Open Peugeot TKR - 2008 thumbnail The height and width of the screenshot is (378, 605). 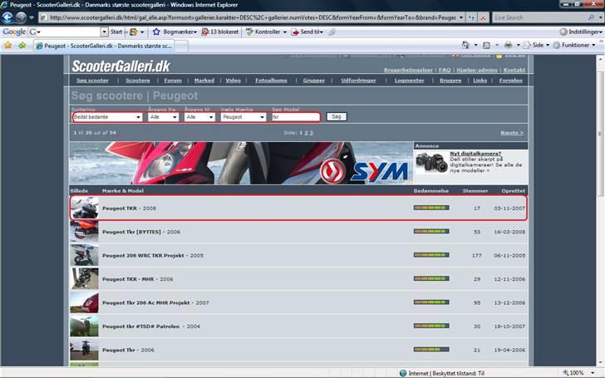[85, 208]
